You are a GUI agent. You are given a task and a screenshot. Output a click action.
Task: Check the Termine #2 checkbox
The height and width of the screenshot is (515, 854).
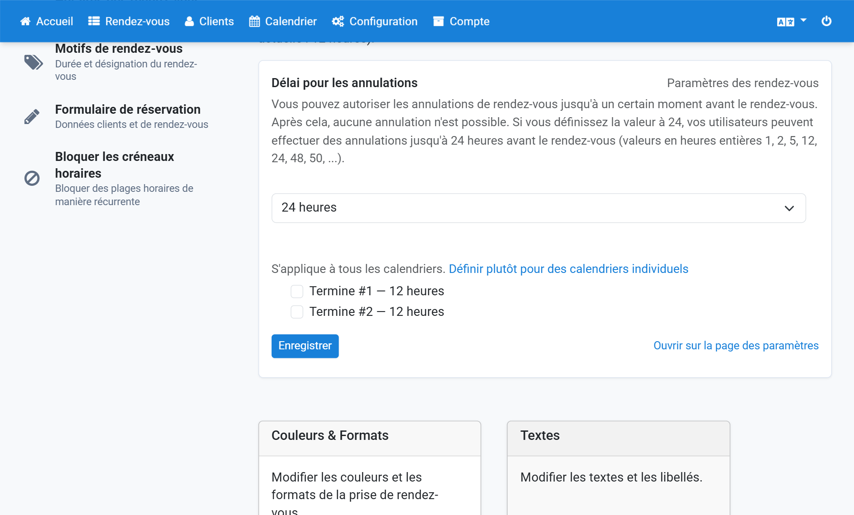click(297, 312)
